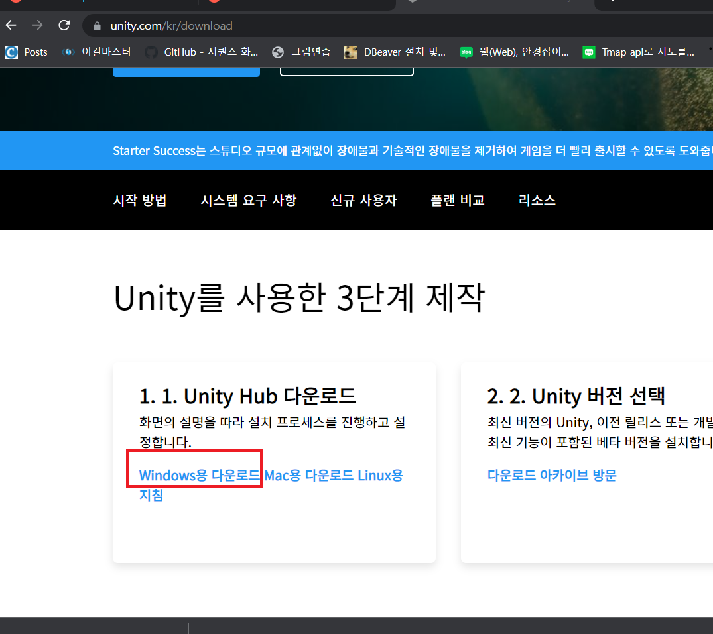The image size is (713, 634).
Task: Click the 1. Unity Hub 다운로드 heading
Action: pyautogui.click(x=247, y=396)
